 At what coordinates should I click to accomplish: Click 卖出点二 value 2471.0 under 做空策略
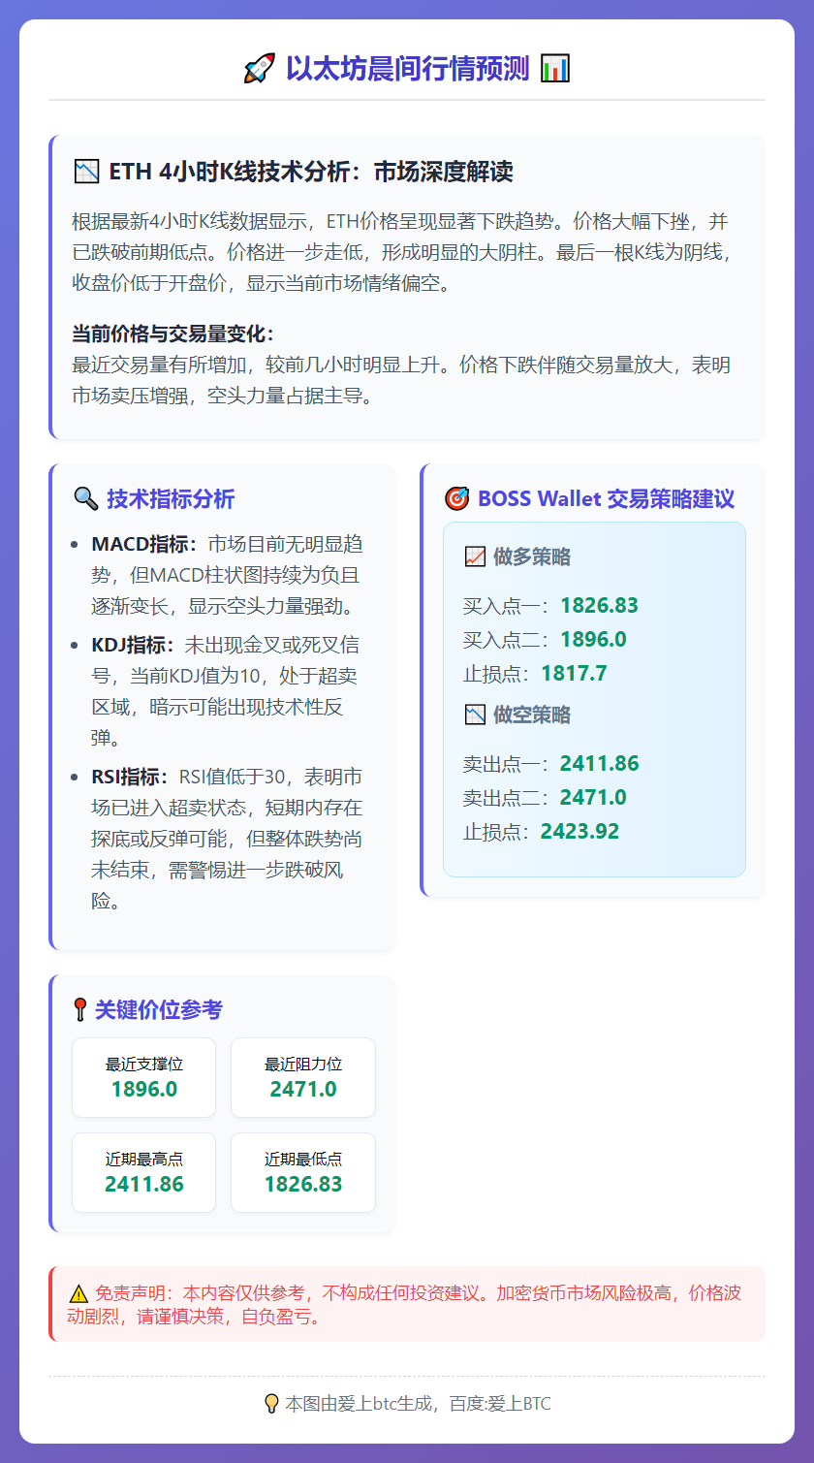click(593, 798)
